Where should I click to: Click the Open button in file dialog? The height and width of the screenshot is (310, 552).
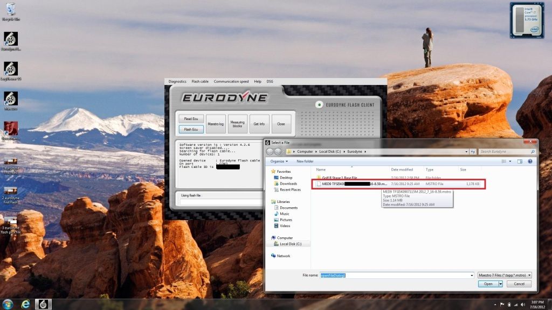tap(487, 284)
